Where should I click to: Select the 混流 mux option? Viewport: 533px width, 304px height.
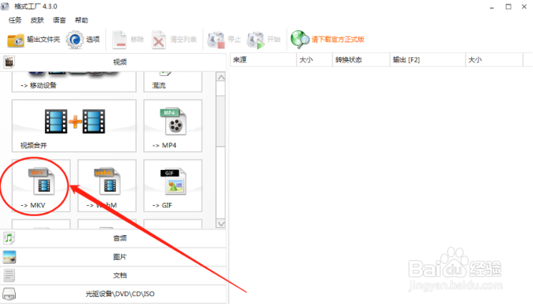click(x=173, y=82)
